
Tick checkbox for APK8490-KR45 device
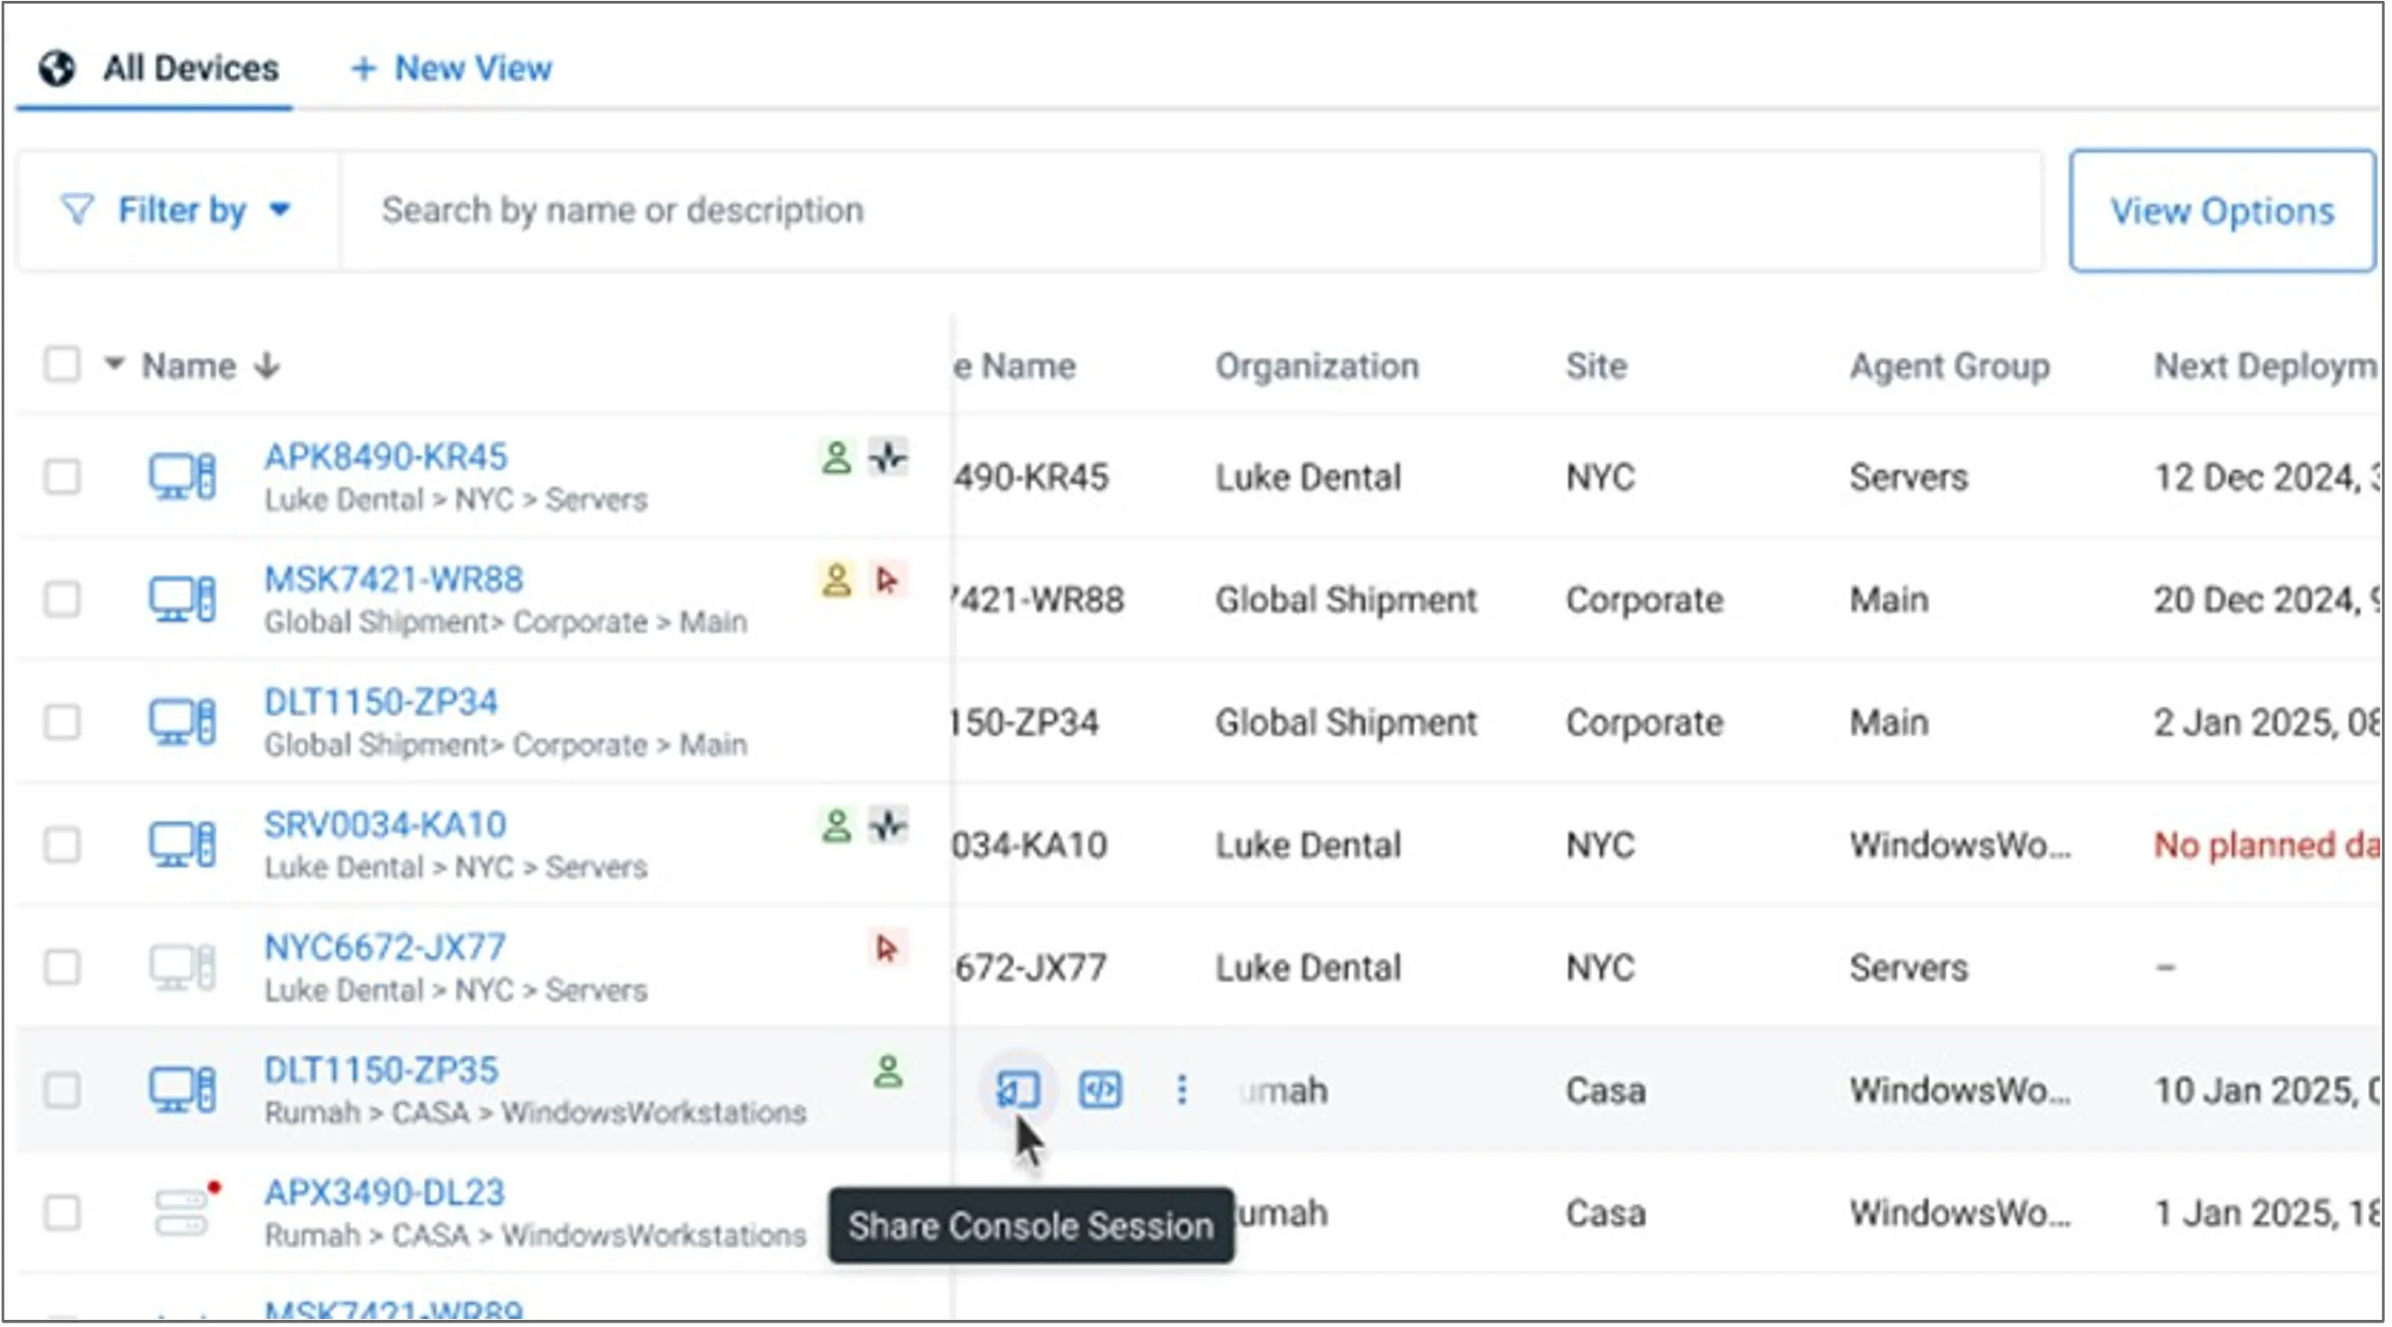63,477
